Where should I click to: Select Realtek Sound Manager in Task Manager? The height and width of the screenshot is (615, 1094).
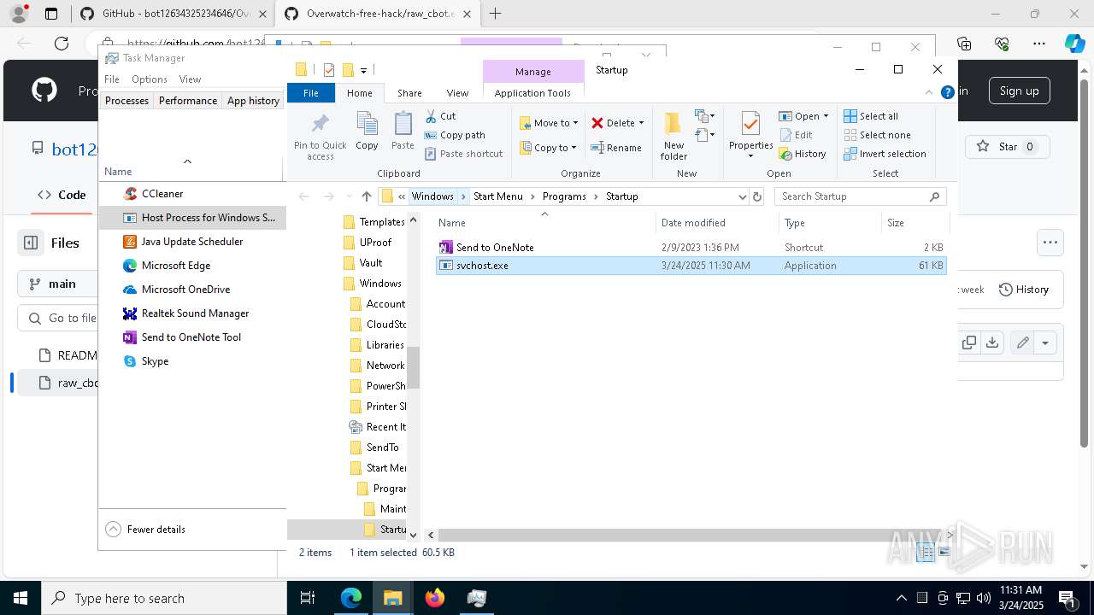[192, 313]
